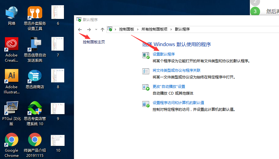
Task: Select the Adobe Creative Cloud desktop icon
Action: pyautogui.click(x=12, y=50)
